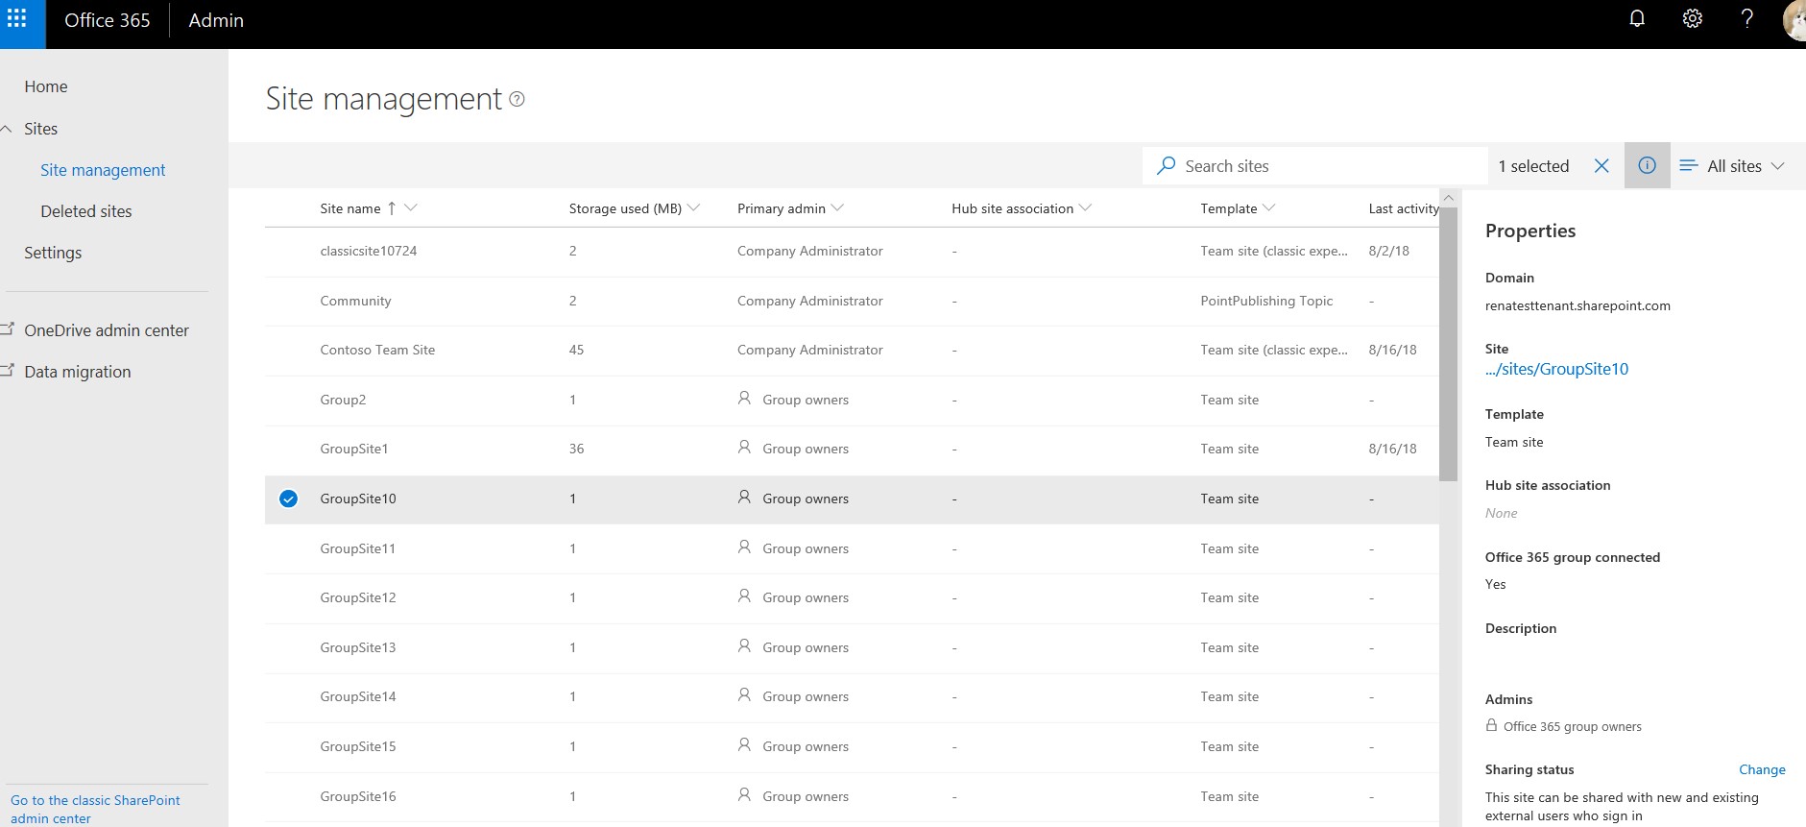The width and height of the screenshot is (1806, 827).
Task: Select the Contoso Team Site row
Action: click(852, 351)
